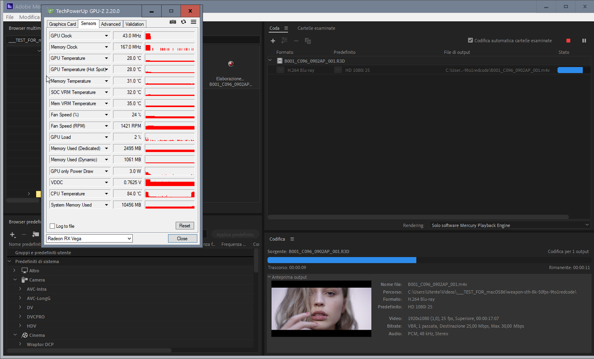The width and height of the screenshot is (594, 359).
Task: Click the blue encoding progress bar
Action: (x=342, y=260)
